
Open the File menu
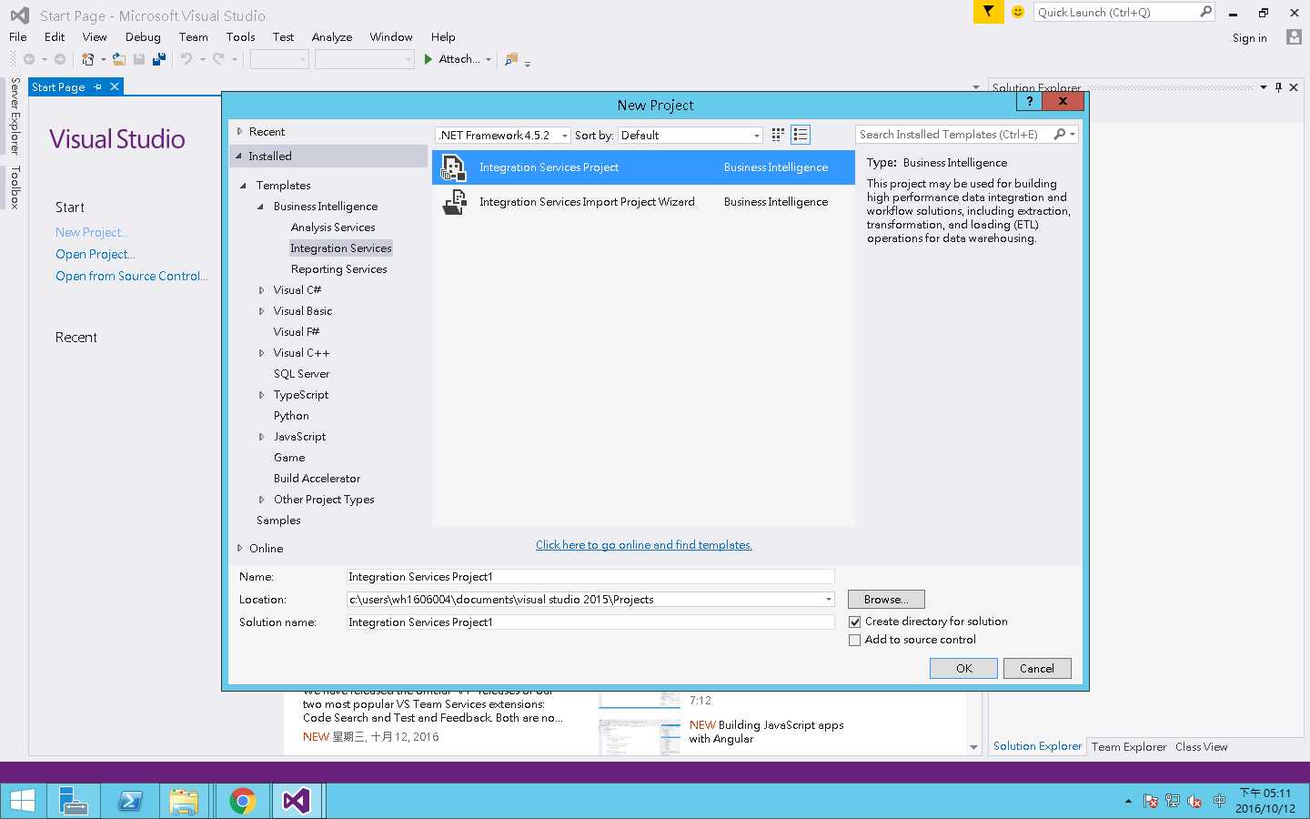click(18, 36)
